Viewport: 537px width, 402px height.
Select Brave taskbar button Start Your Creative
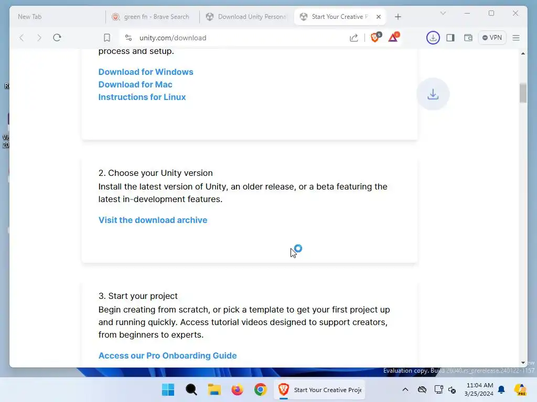[319, 389]
